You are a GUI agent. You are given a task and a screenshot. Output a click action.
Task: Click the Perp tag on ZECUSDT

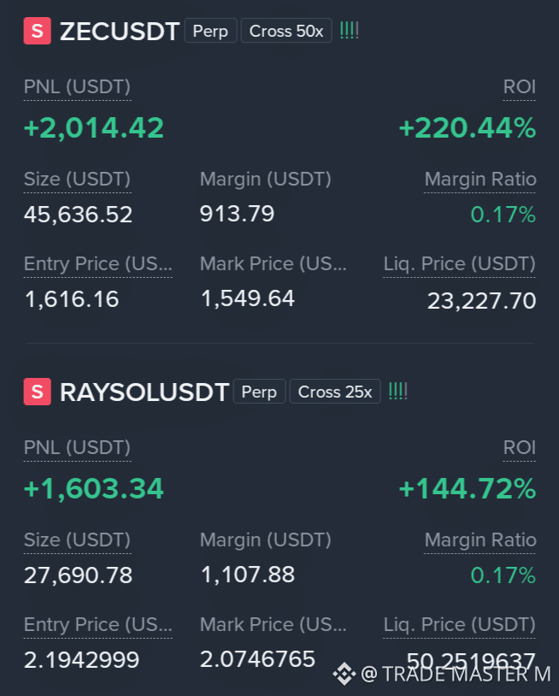click(210, 31)
